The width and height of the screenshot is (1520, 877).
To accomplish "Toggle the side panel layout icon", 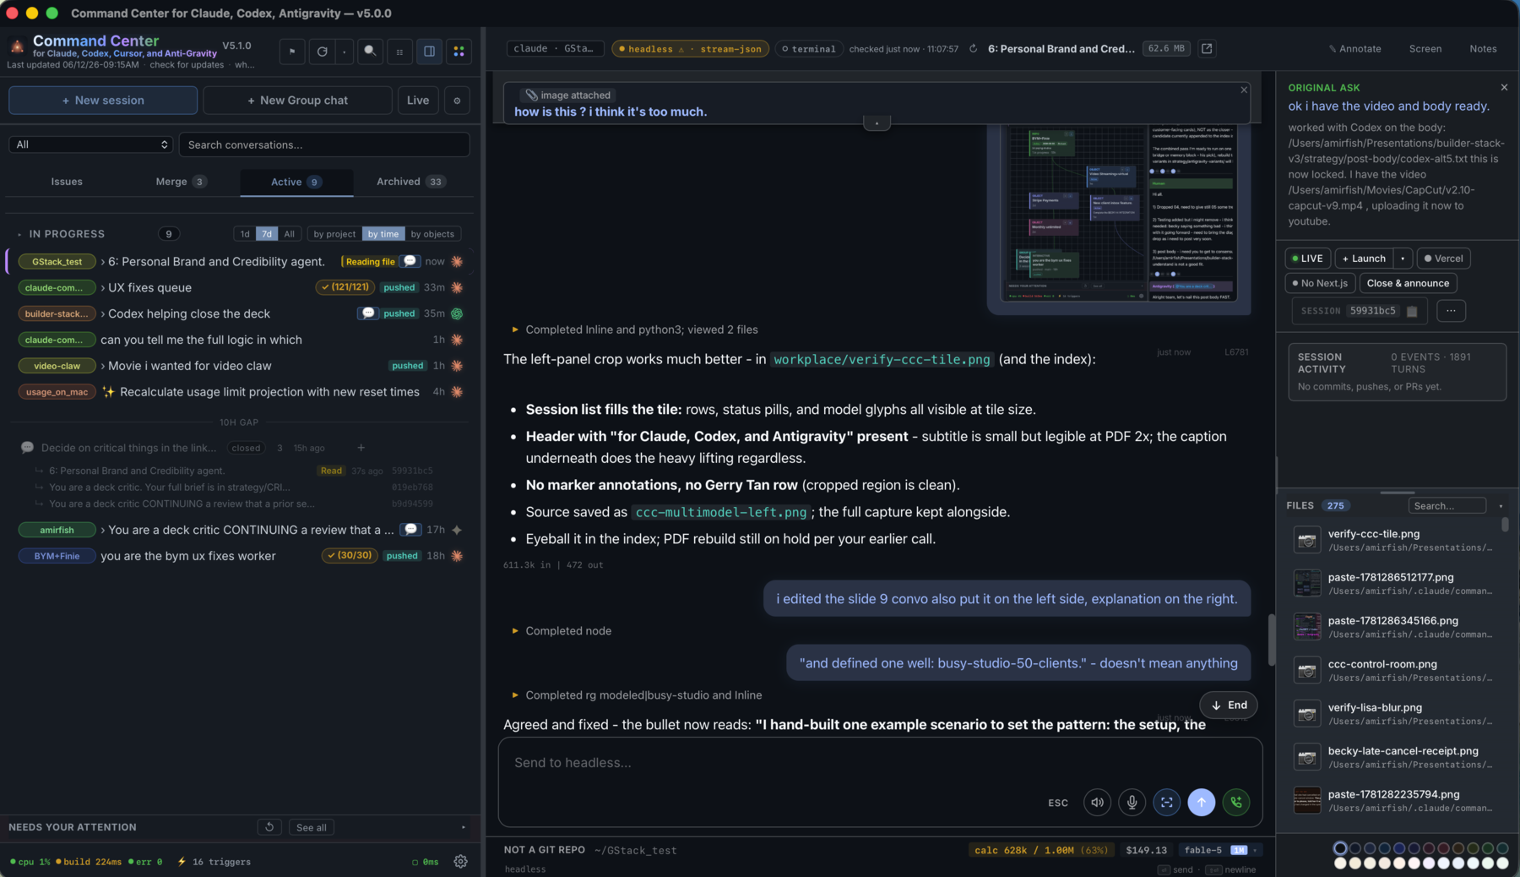I will point(429,52).
